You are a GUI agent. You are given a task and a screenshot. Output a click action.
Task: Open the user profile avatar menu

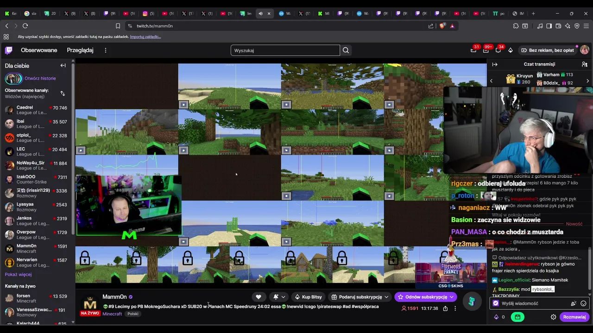(x=585, y=50)
